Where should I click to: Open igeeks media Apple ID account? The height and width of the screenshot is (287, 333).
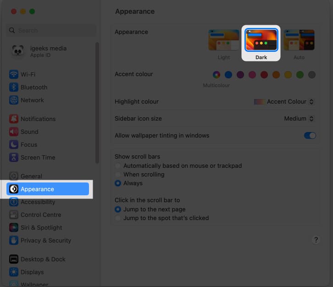(48, 51)
